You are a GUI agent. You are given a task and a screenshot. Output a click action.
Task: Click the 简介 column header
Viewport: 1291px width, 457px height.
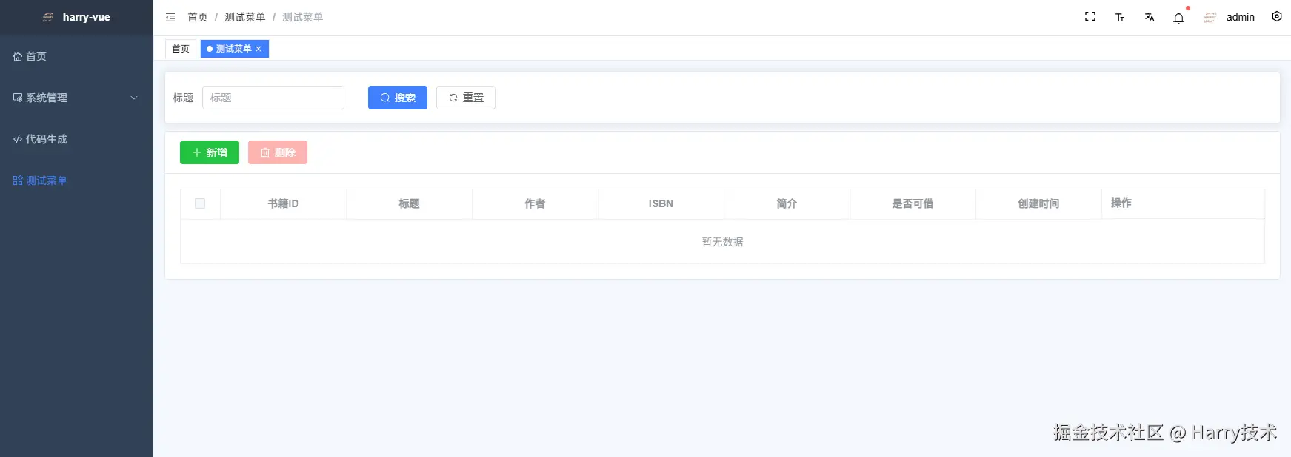click(x=787, y=203)
